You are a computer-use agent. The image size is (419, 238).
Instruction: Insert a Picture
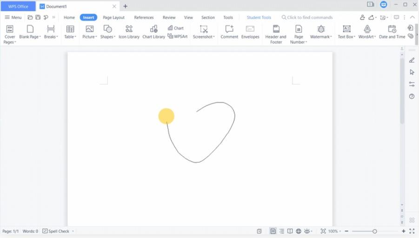click(89, 32)
